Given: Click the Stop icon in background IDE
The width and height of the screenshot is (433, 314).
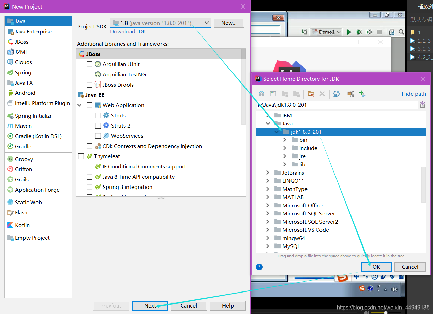Looking at the screenshot, I should click(x=379, y=32).
